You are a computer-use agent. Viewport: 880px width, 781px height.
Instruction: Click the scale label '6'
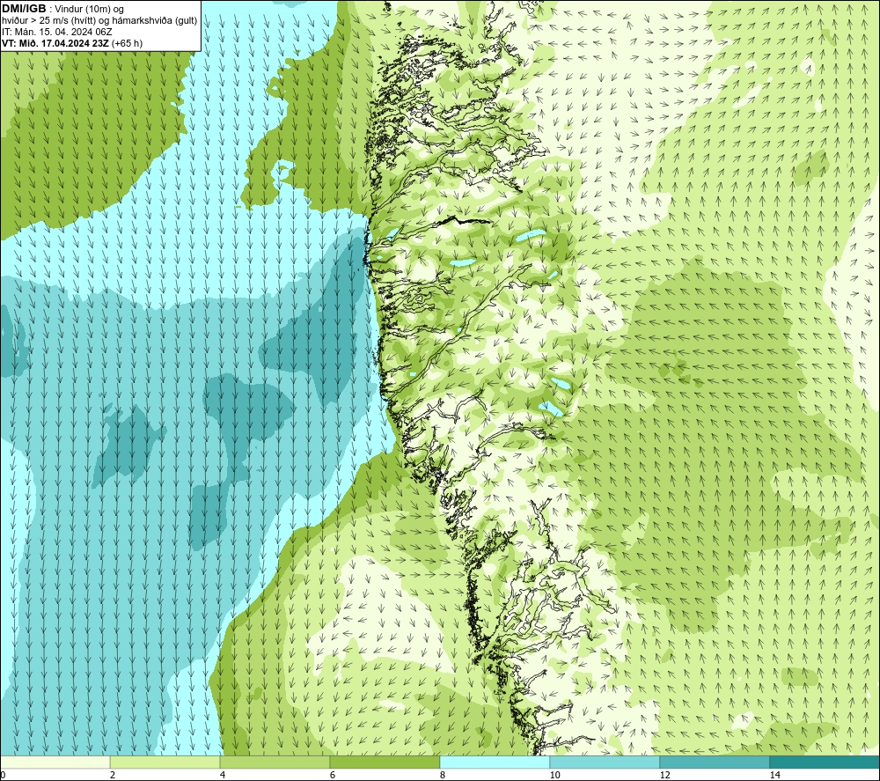click(333, 775)
